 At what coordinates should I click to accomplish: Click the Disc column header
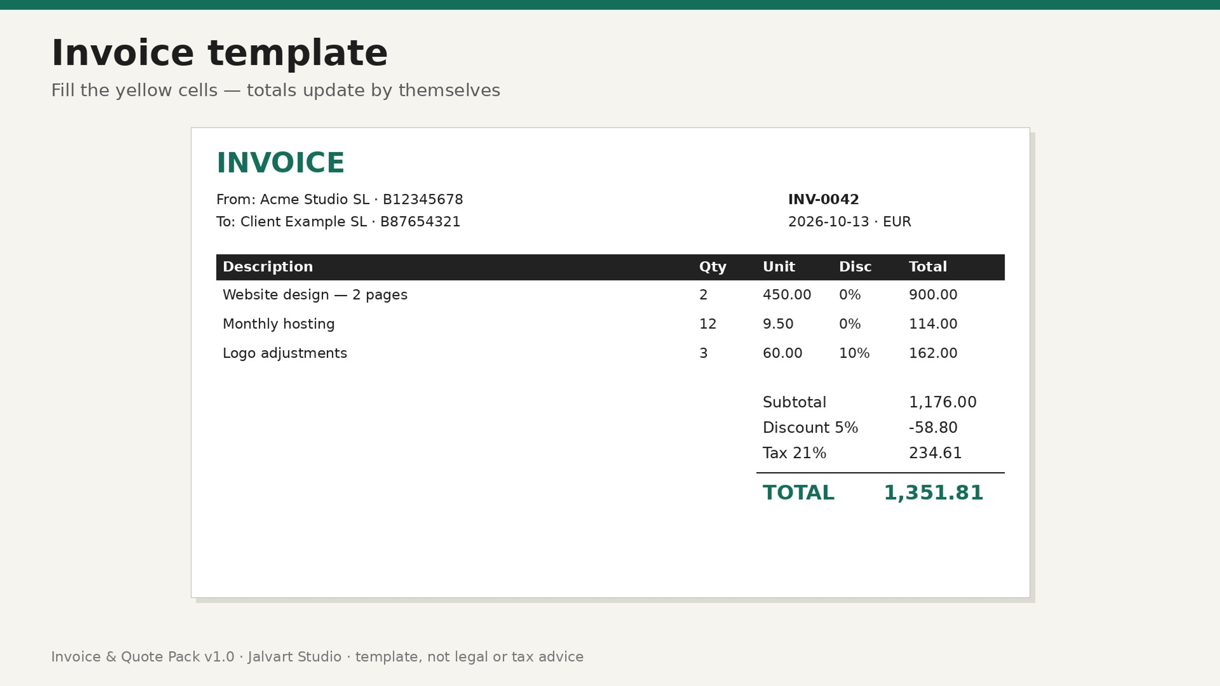pos(855,267)
